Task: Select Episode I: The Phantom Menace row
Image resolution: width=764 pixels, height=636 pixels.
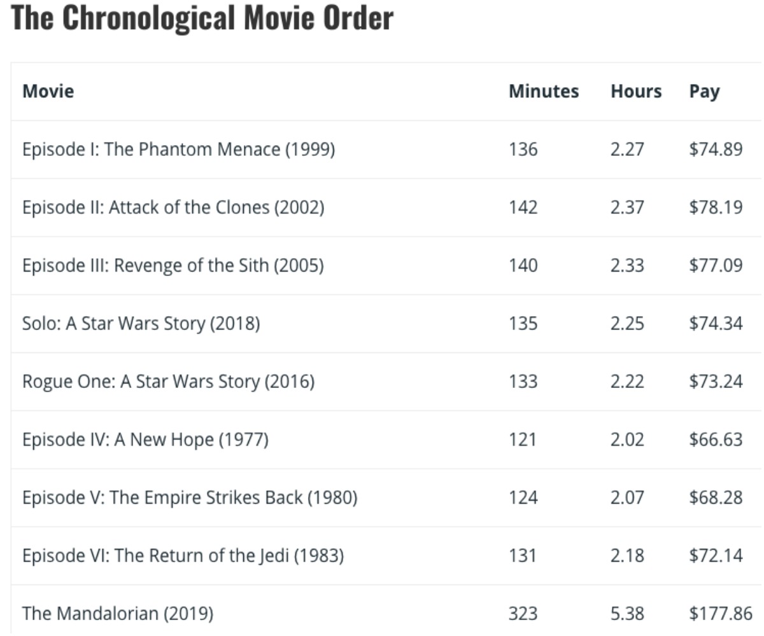Action: (178, 149)
